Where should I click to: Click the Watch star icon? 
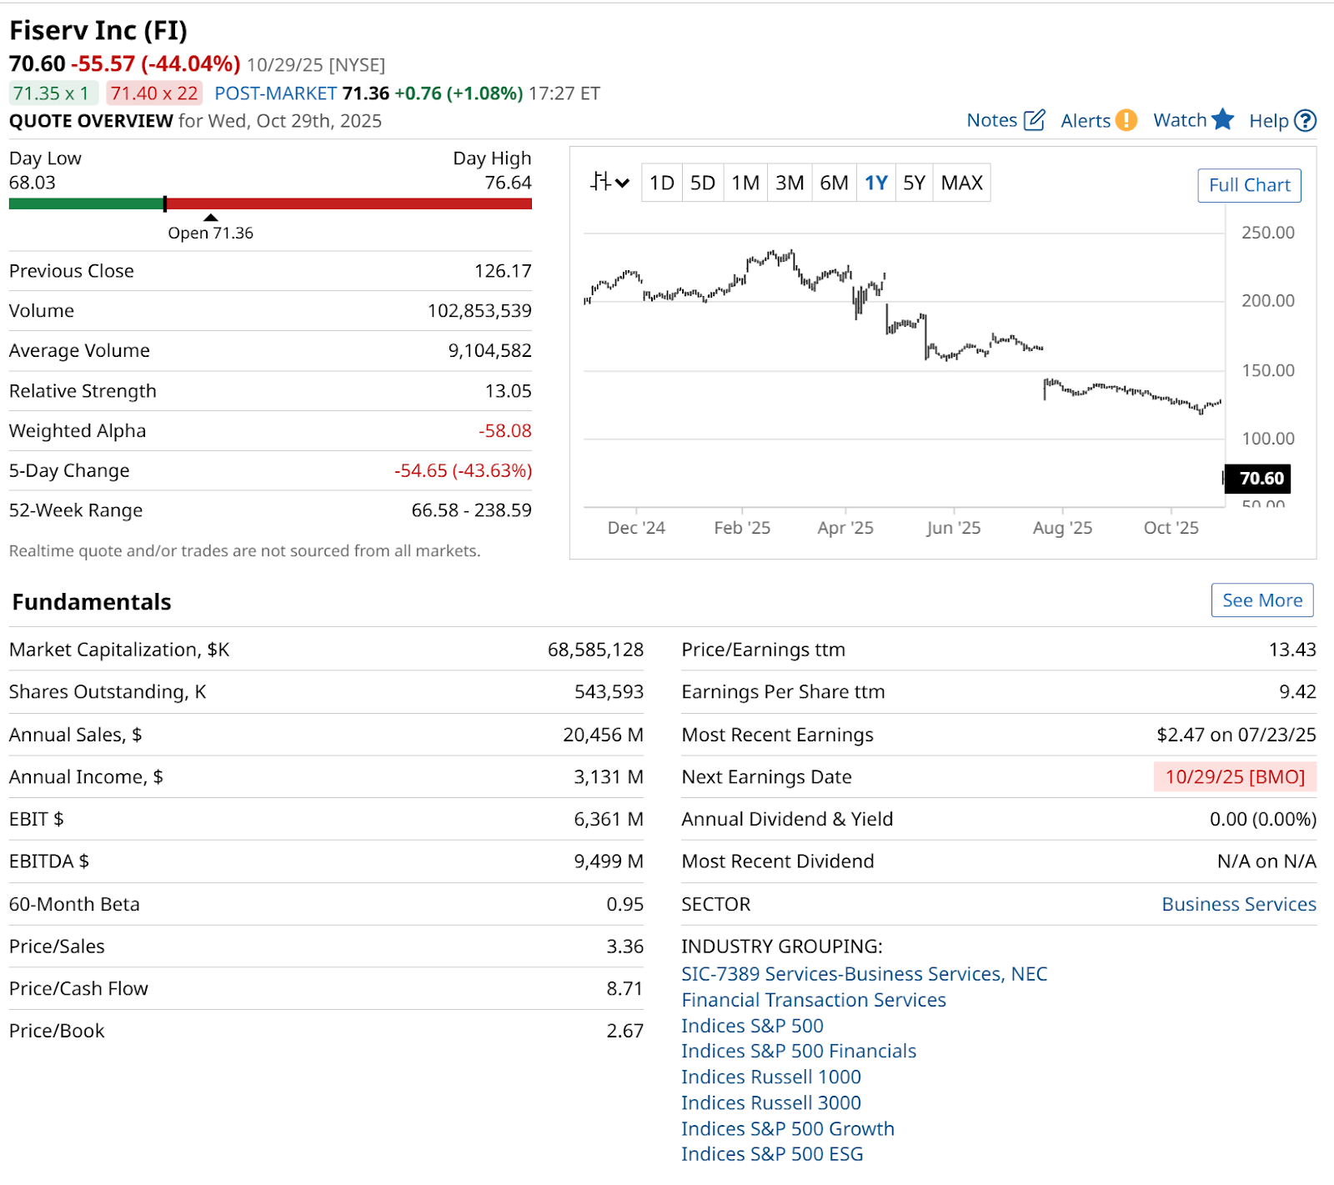pyautogui.click(x=1222, y=120)
